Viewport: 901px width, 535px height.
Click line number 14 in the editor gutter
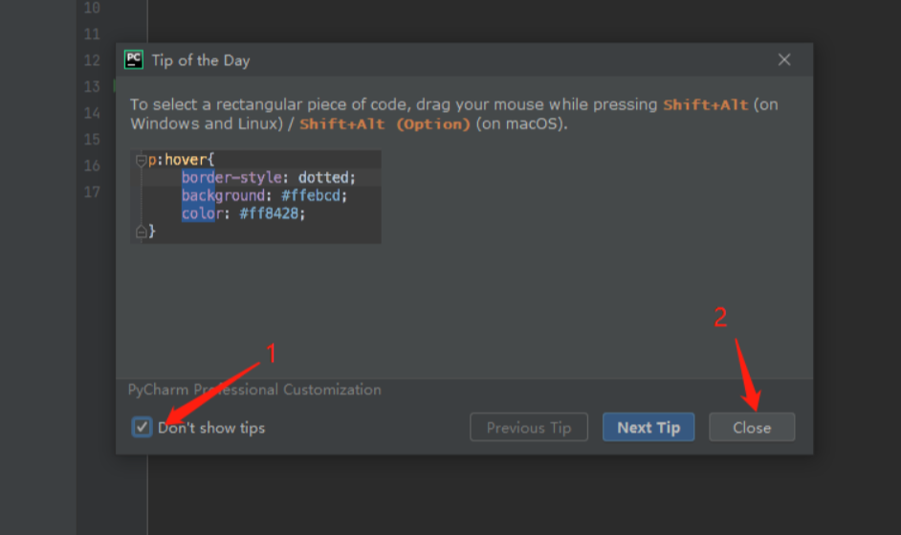[x=92, y=113]
